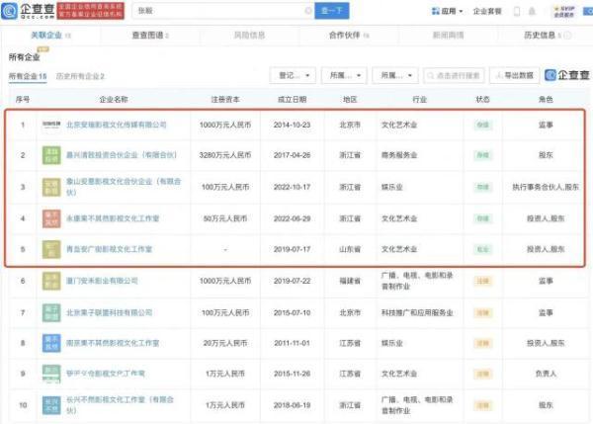Click the 负责人 role cell

click(546, 374)
